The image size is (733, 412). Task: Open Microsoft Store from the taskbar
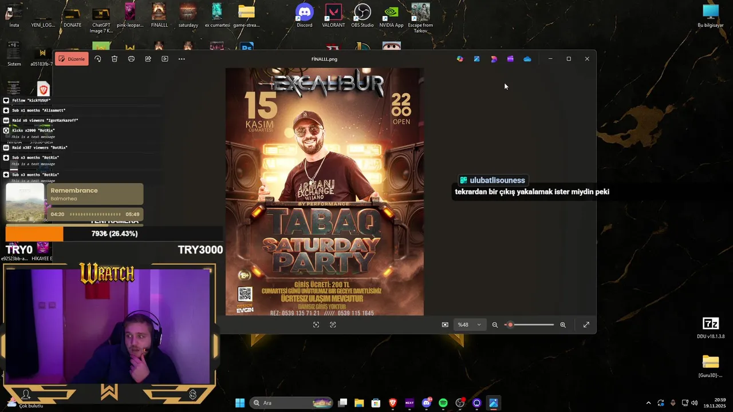pos(376,403)
